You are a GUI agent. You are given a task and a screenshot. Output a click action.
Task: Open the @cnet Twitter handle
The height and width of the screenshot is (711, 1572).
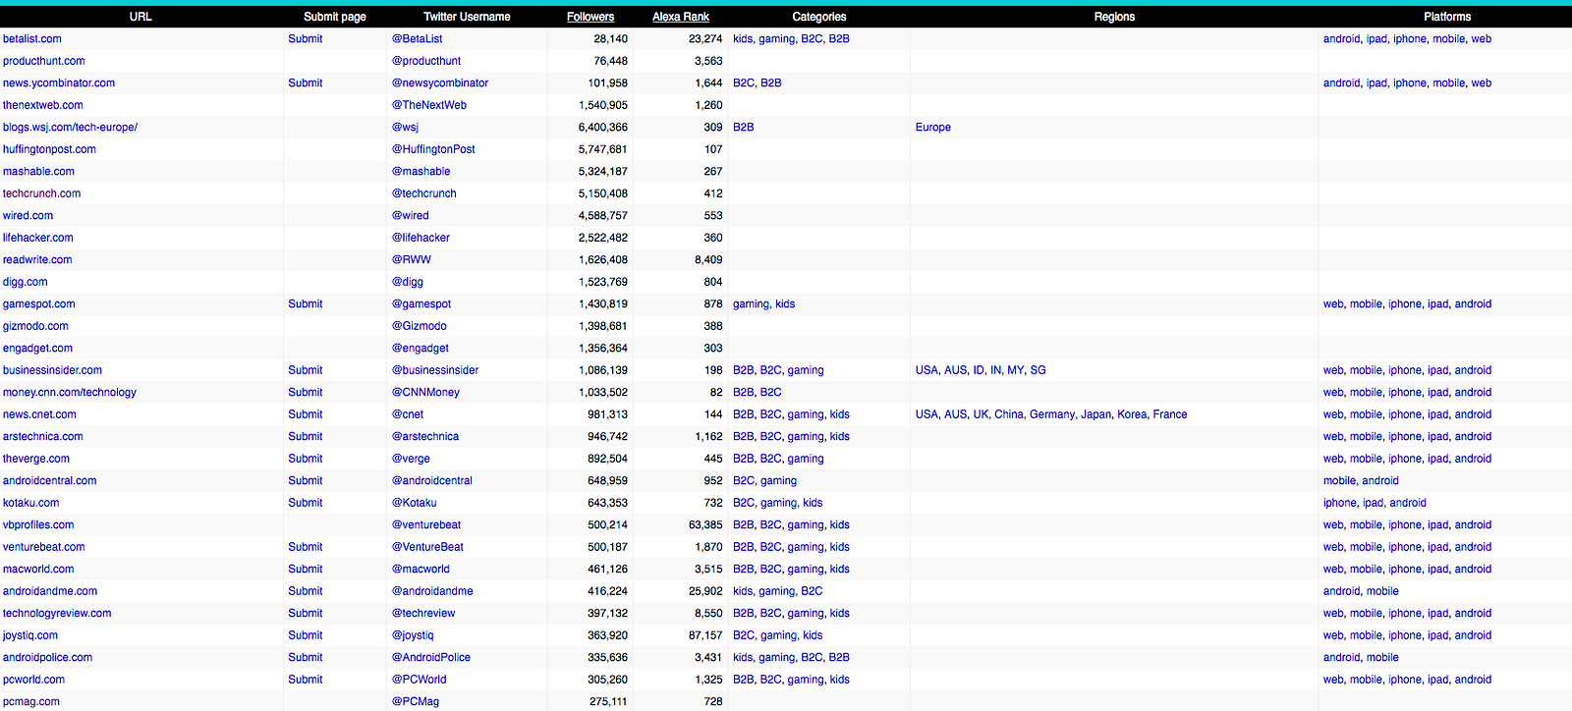[408, 414]
